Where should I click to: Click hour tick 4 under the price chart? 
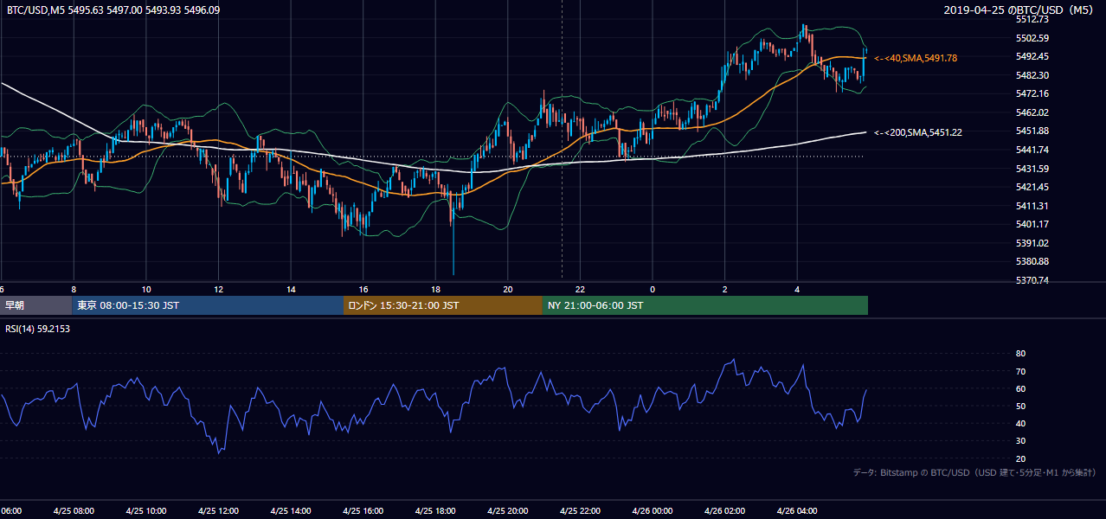coord(797,289)
